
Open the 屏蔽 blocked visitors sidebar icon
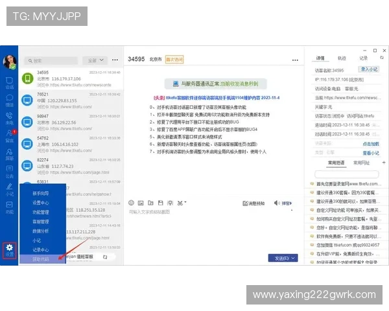10,154
